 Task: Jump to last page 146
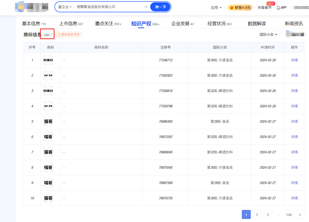[289, 215]
